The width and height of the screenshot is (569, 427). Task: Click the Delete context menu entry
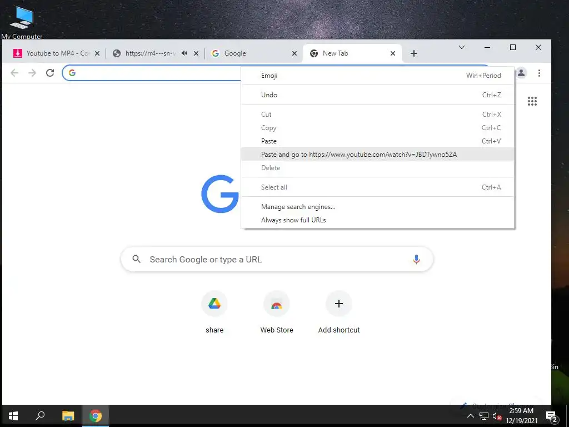[x=378, y=168]
